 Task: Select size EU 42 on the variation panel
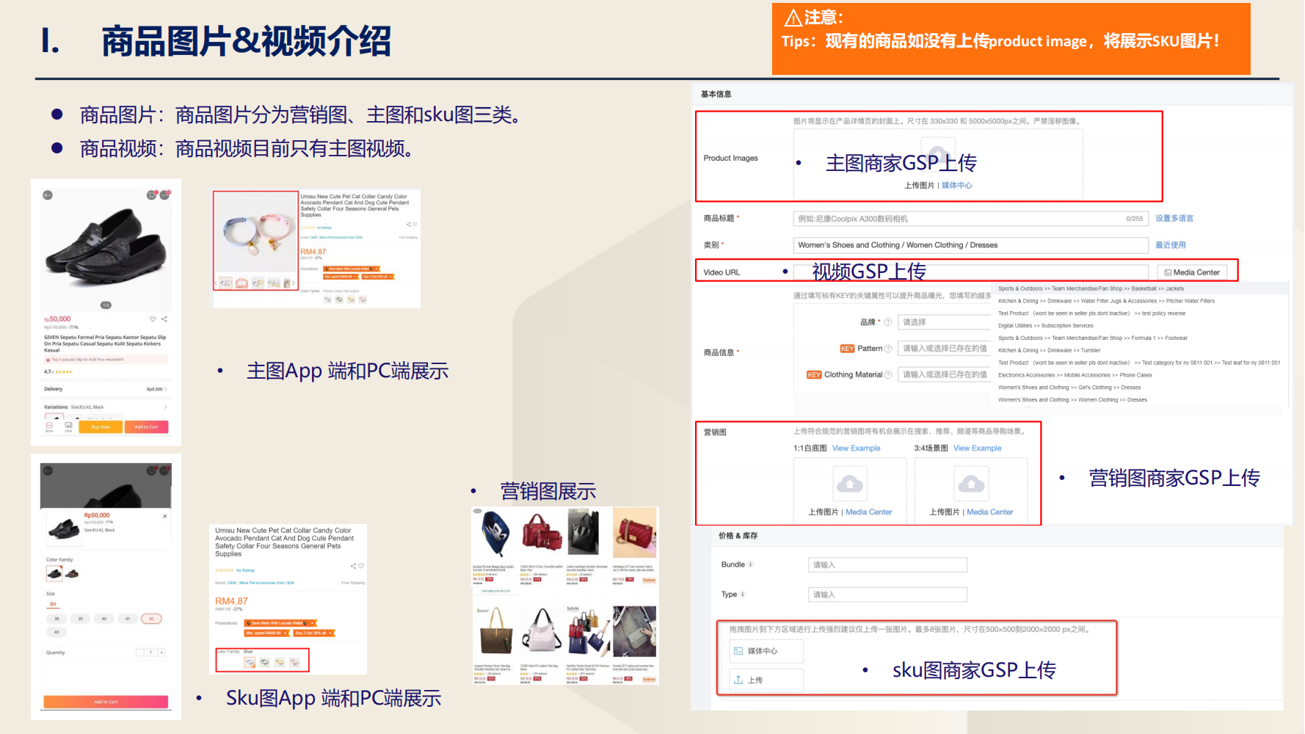[151, 619]
